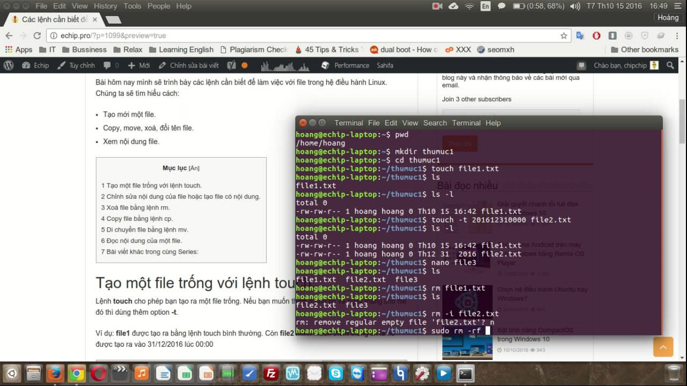
Task: Click the screen recording indicator in top panel
Action: (437, 6)
